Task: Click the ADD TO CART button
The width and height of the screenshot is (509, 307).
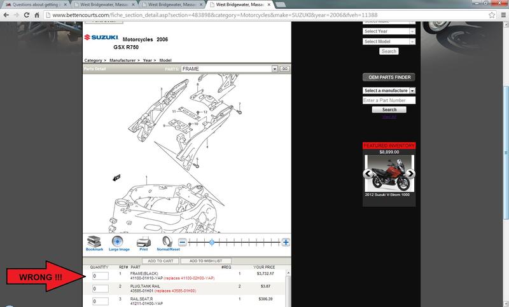Action: 160,261
